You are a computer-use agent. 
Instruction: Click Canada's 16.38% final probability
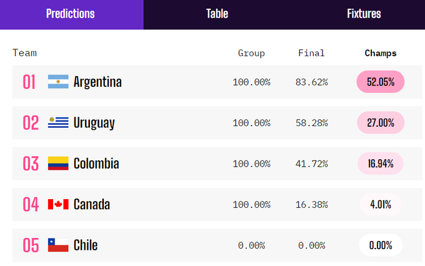tap(311, 204)
